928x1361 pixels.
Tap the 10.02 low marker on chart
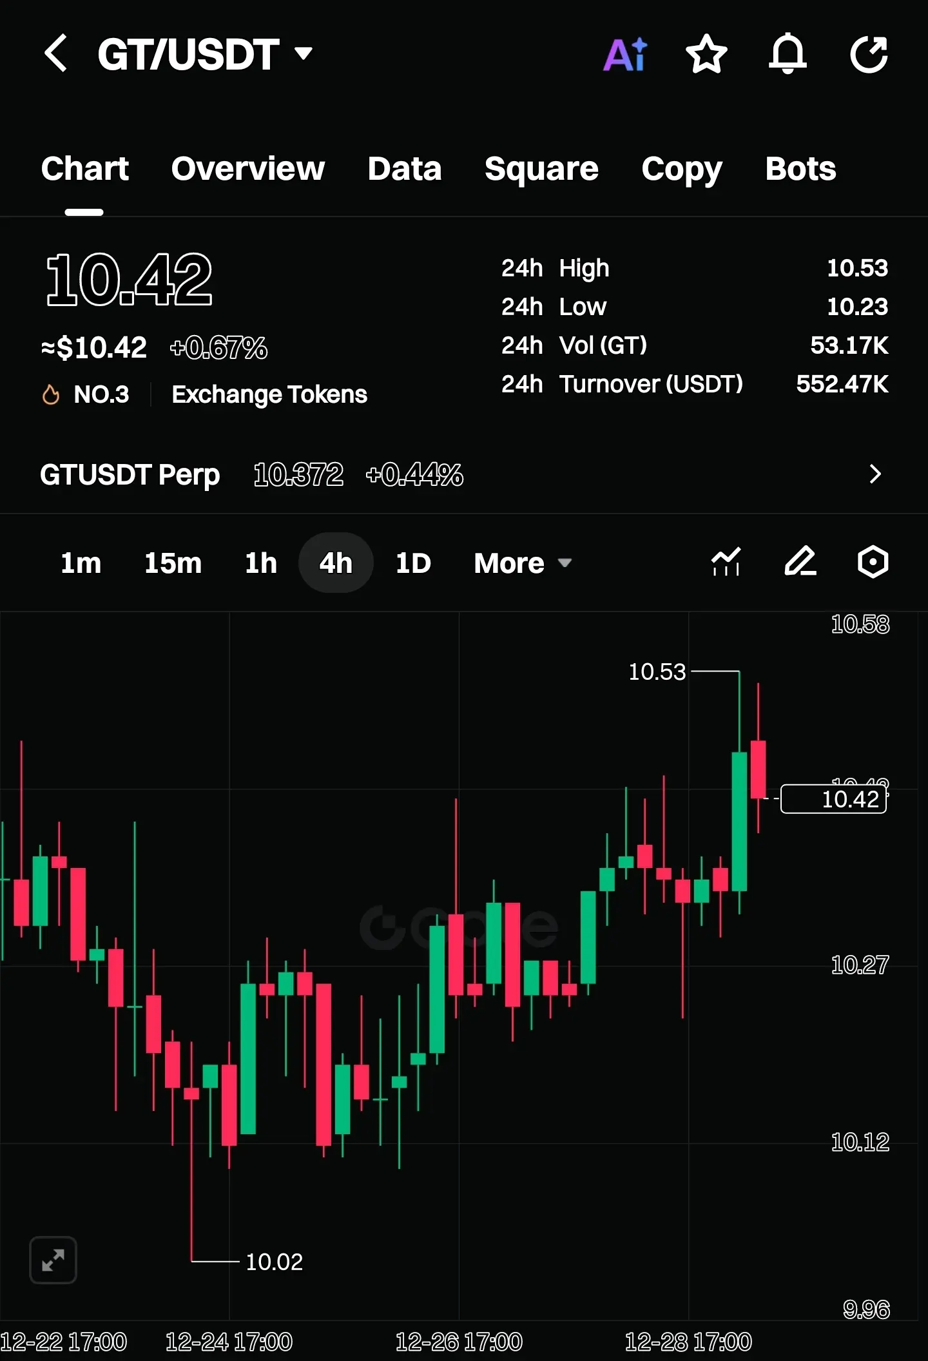pyautogui.click(x=275, y=1262)
